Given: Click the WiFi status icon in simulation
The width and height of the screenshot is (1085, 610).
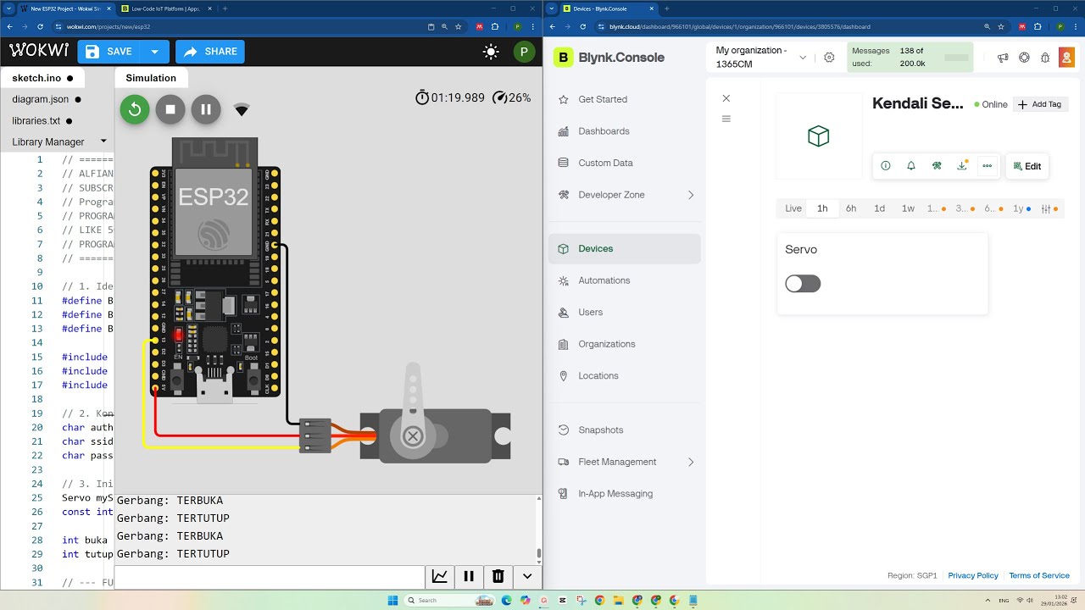Looking at the screenshot, I should tap(242, 110).
